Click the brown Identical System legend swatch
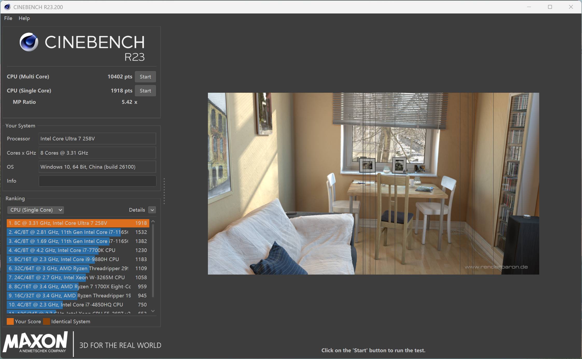Image resolution: width=582 pixels, height=359 pixels. tap(46, 321)
